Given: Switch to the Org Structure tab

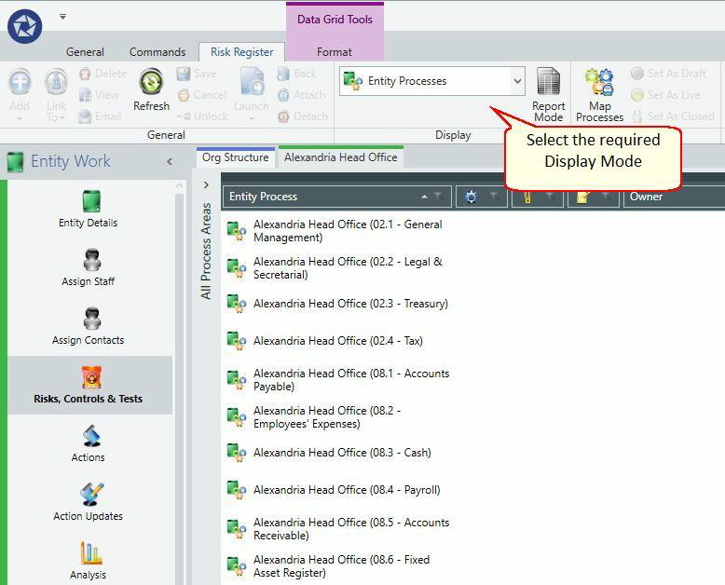Looking at the screenshot, I should (x=236, y=157).
